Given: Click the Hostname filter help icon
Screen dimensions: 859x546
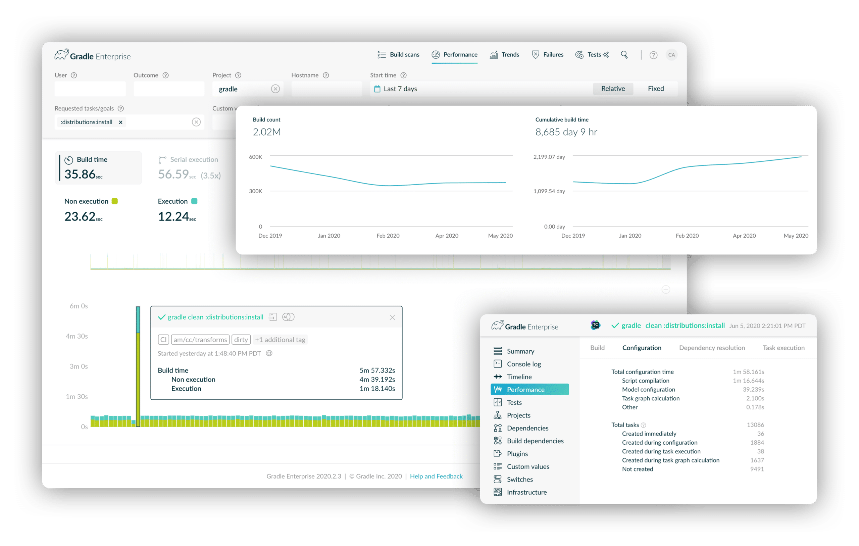Looking at the screenshot, I should click(x=326, y=75).
